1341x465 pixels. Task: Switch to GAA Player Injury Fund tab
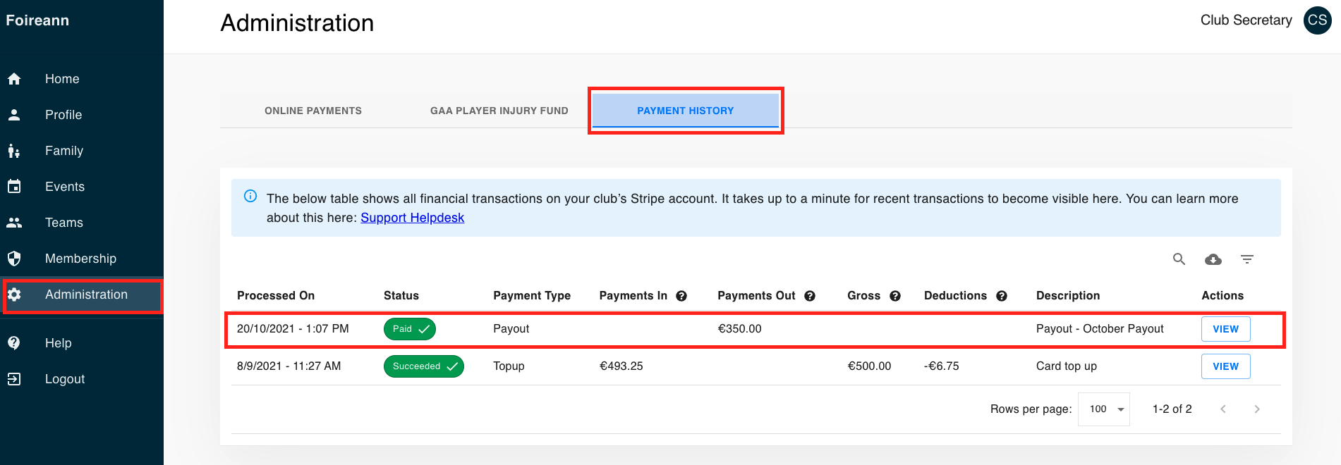click(499, 111)
